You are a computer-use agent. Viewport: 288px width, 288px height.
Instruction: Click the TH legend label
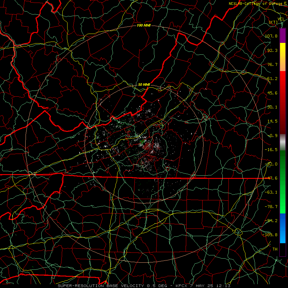(275, 249)
